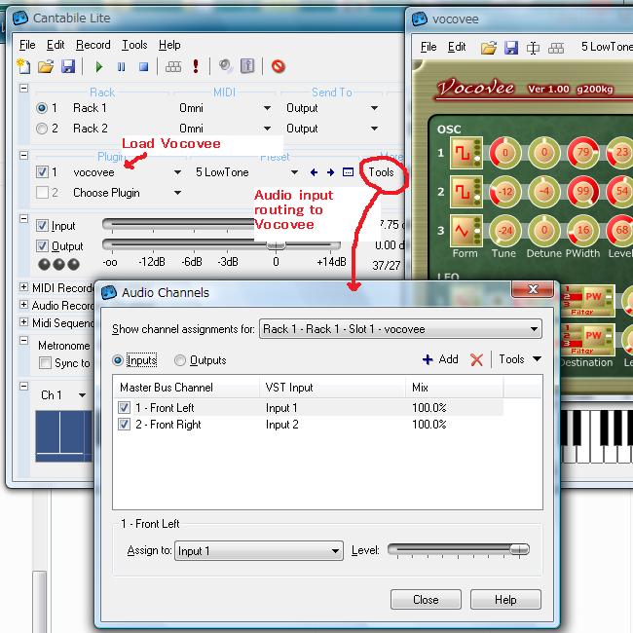Open the Ch 1 channel dropdown
633x633 pixels.
pyautogui.click(x=82, y=394)
